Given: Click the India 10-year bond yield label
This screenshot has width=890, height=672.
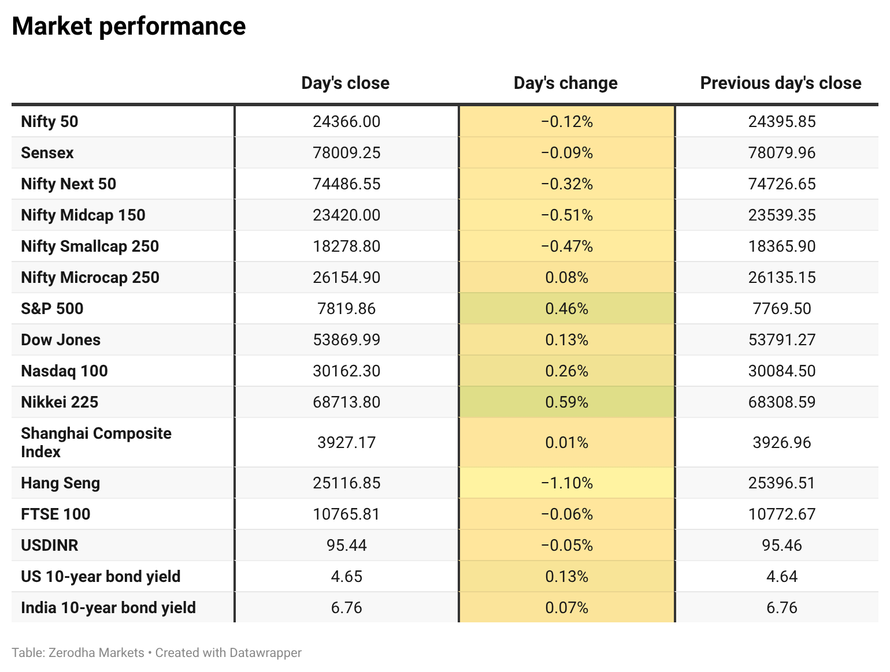Looking at the screenshot, I should pyautogui.click(x=109, y=608).
